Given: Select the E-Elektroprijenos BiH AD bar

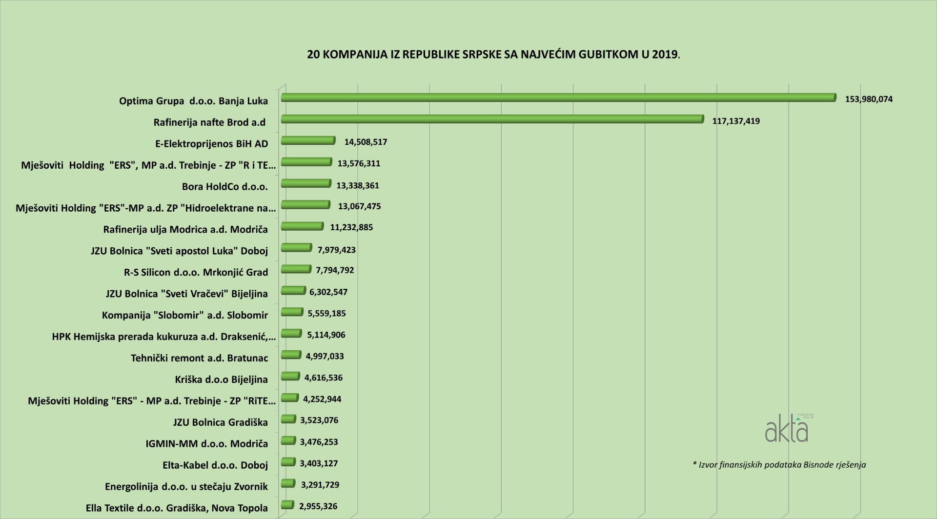Looking at the screenshot, I should (x=308, y=141).
